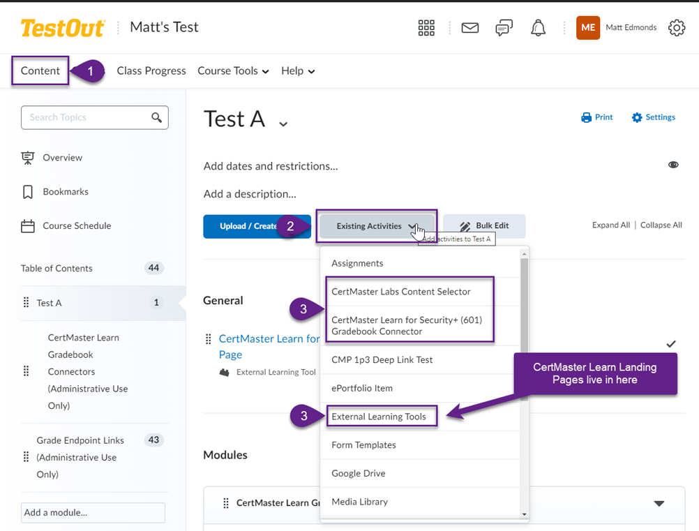
Task: Select External Learning Tools from the list
Action: click(379, 417)
